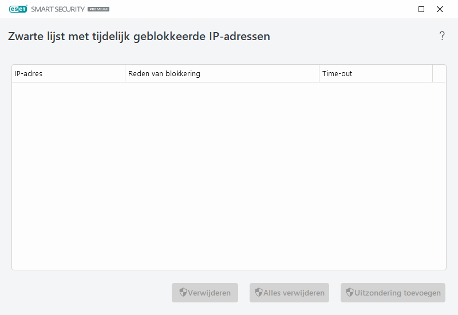Click the empty rightmost column header
The image size is (458, 315).
[439, 74]
